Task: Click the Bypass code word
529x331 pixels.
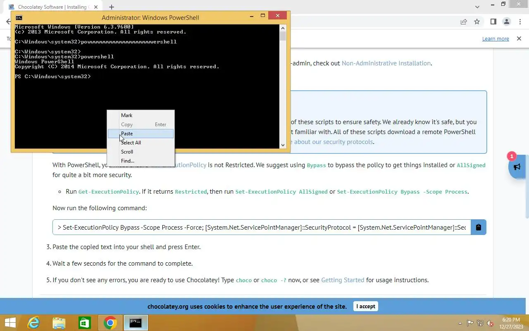Action: 317,165
